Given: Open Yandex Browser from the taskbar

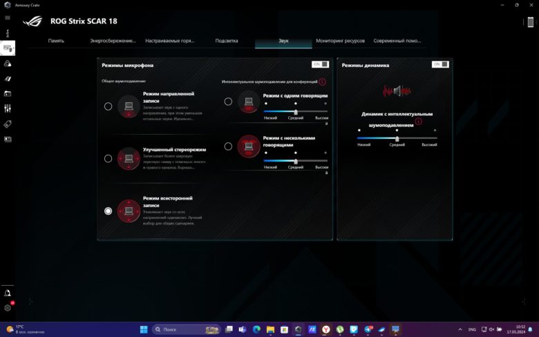Looking at the screenshot, I should click(326, 329).
